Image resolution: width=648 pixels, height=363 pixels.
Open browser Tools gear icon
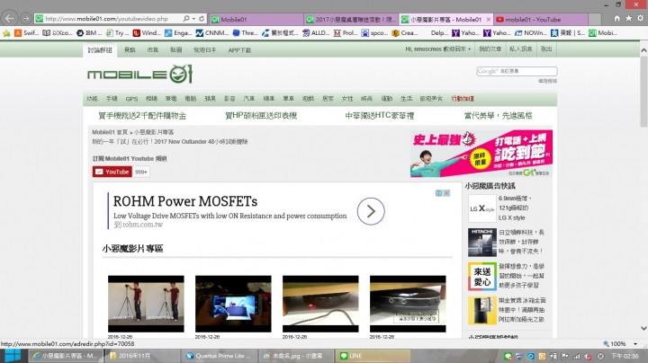pos(640,19)
